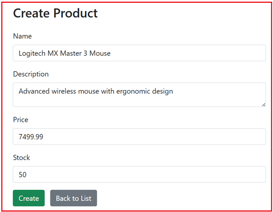Click the Price field label
The image size is (273, 212).
coord(21,120)
